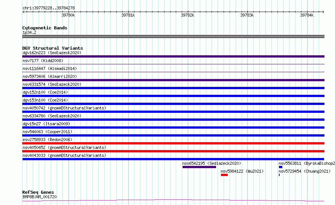335x205 pixels.
Task: Click the blue nsv4050742 variant bar
Action: point(173,112)
